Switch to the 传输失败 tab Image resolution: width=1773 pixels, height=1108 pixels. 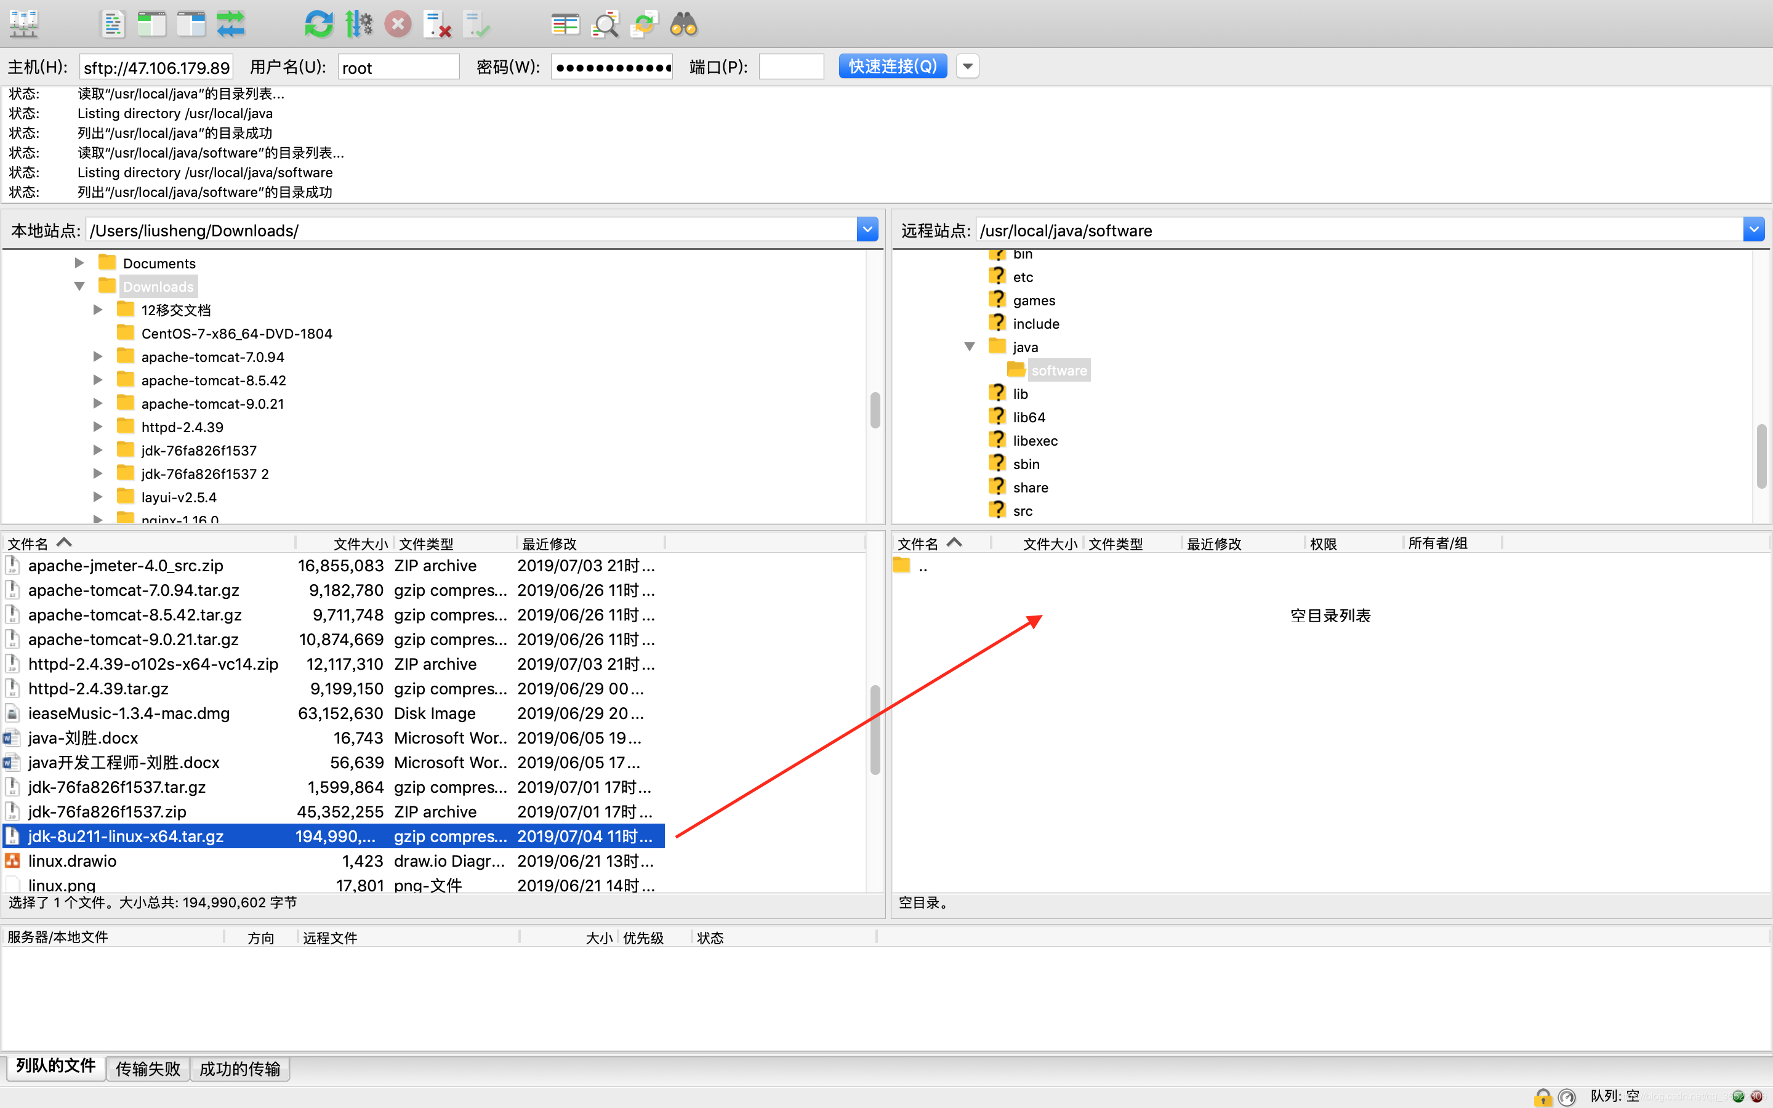(x=148, y=1069)
